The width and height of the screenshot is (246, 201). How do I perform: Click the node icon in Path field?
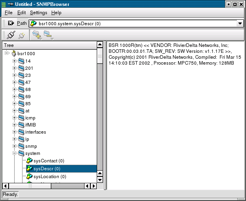coord(34,24)
